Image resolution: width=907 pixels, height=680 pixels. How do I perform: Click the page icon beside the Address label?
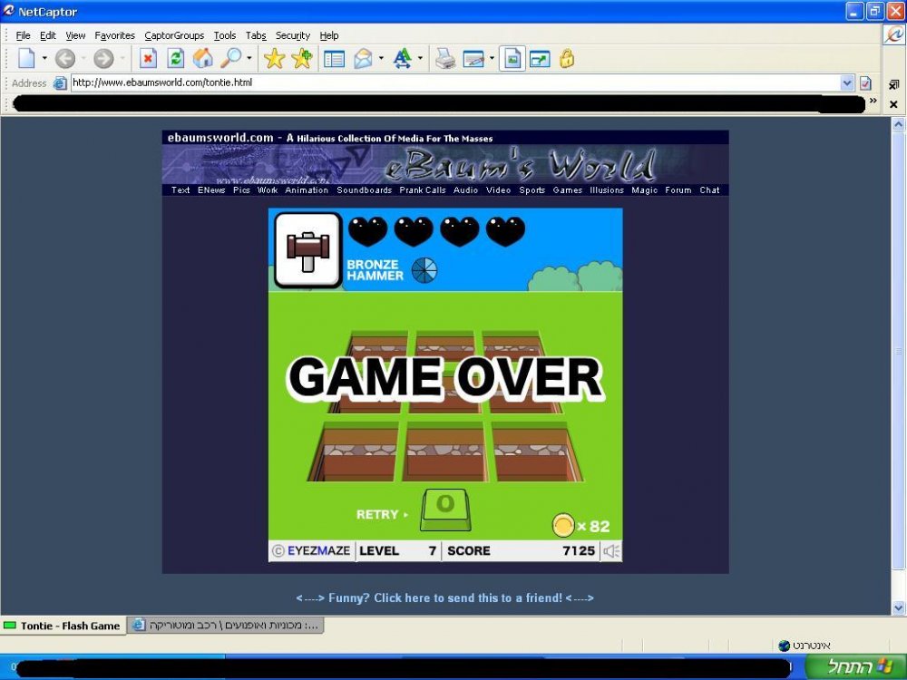[60, 83]
